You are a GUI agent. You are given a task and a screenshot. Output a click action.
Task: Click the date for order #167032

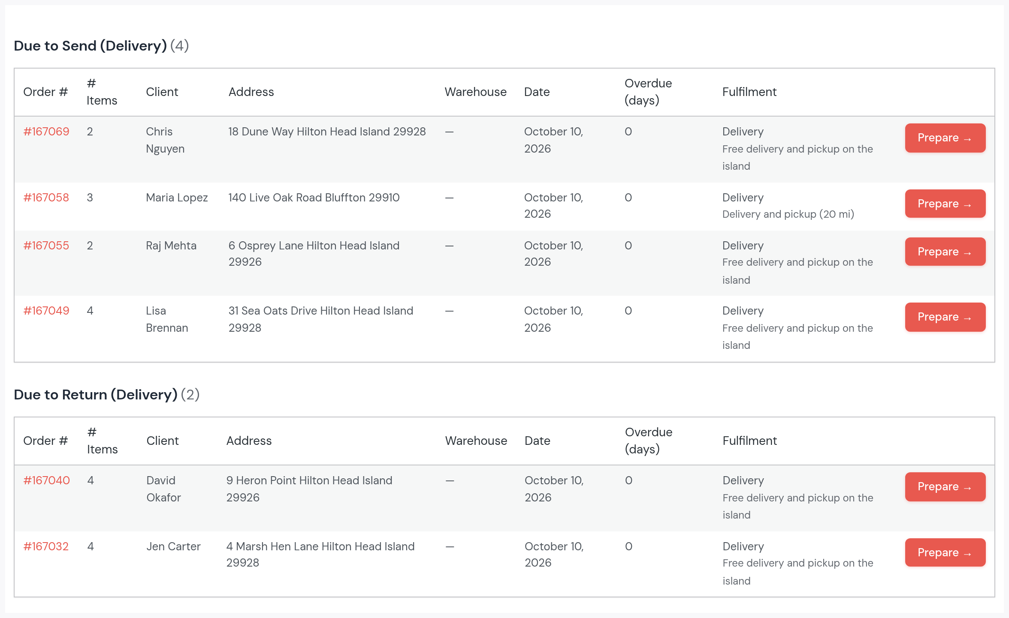click(554, 555)
